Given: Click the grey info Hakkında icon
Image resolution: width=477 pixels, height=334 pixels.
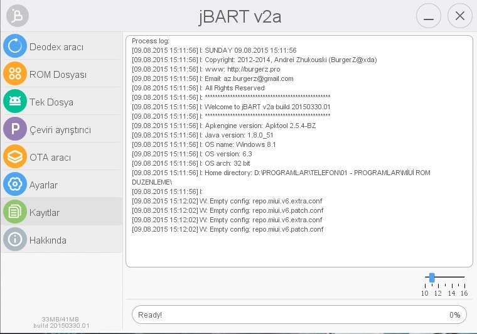Looking at the screenshot, I should tap(15, 239).
